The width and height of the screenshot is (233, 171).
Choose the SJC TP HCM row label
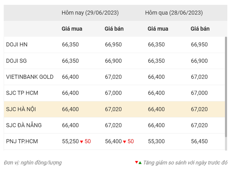22,93
